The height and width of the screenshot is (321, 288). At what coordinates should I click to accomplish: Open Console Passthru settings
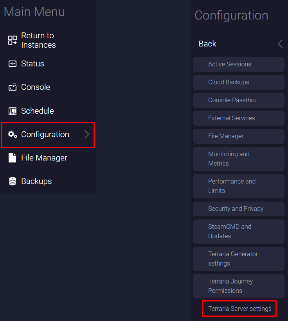238,100
